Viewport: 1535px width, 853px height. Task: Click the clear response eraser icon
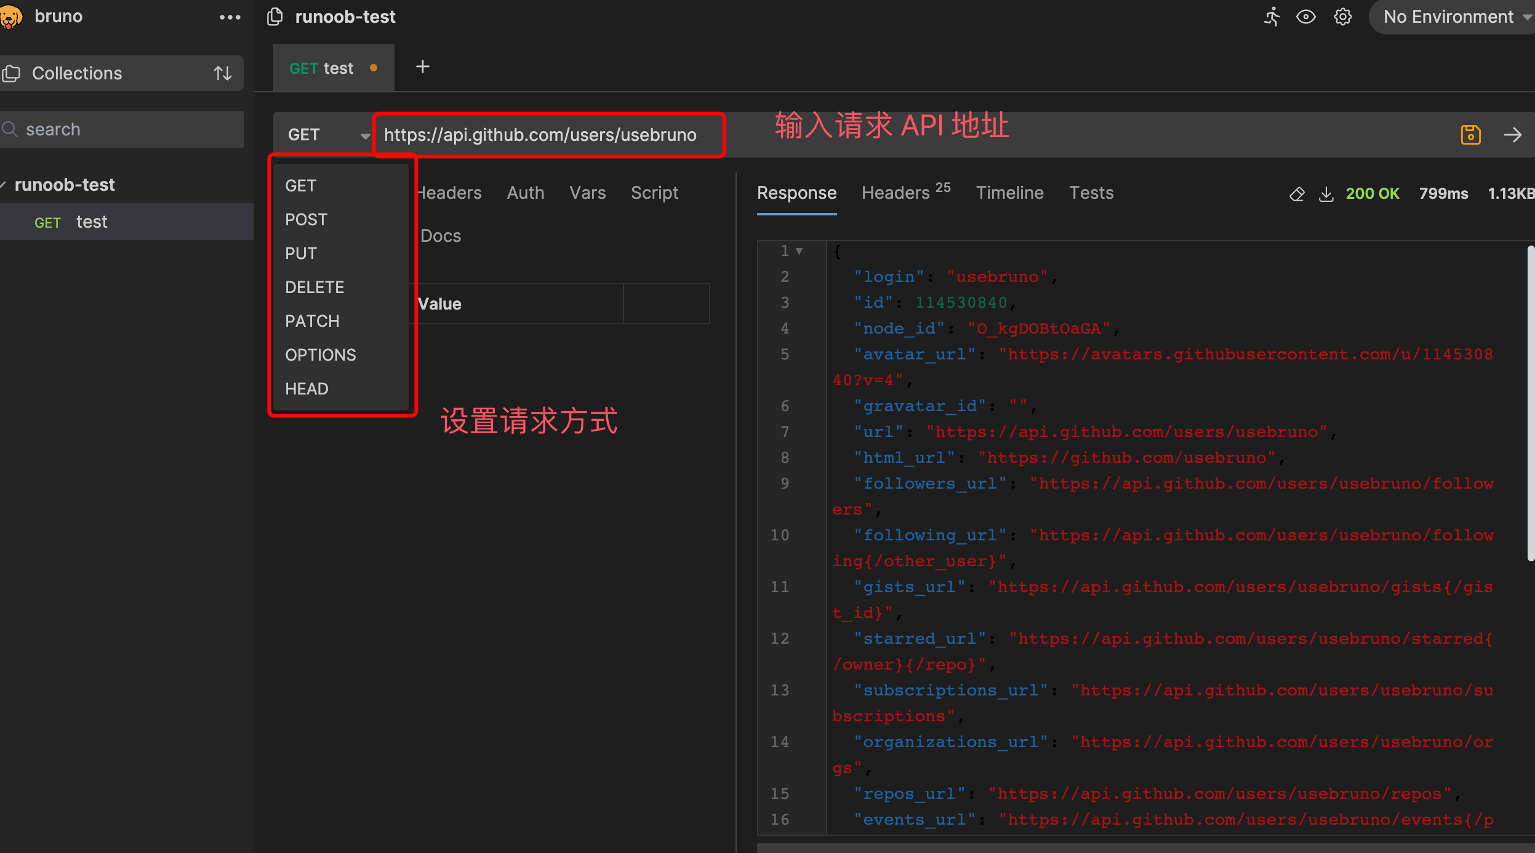coord(1297,194)
